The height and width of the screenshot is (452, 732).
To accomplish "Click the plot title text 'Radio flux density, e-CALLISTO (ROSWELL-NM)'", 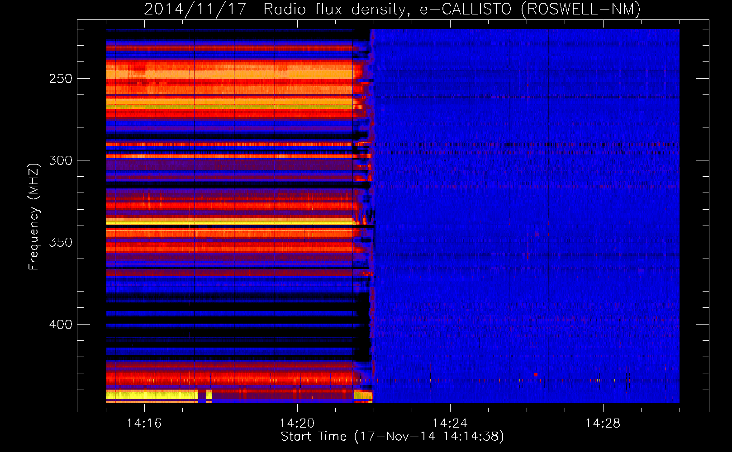I will 452,9.
